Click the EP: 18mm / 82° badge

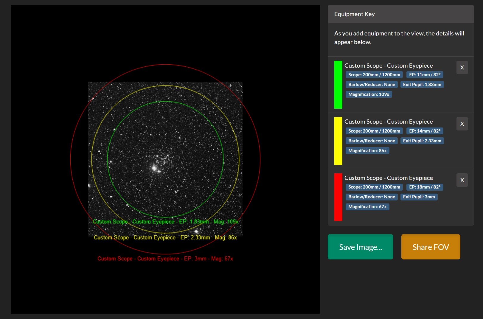point(425,187)
